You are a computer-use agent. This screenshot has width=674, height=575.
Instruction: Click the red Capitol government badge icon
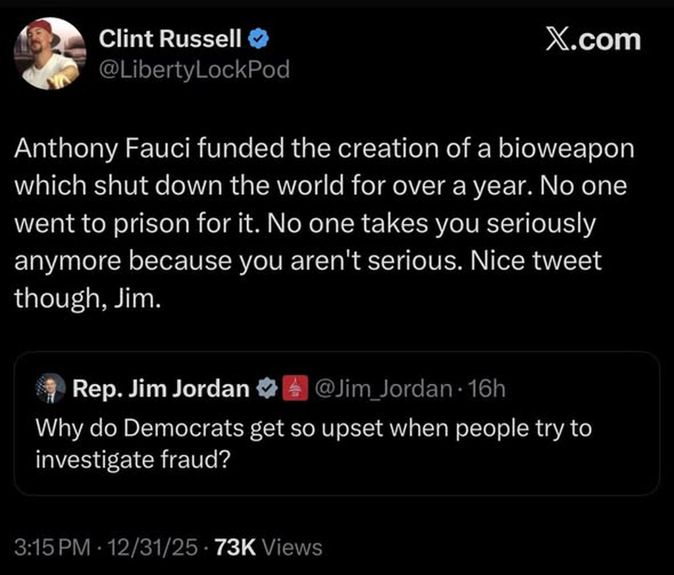click(x=292, y=389)
